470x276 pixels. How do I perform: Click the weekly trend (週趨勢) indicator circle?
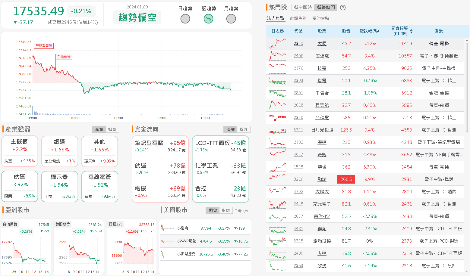click(x=208, y=19)
